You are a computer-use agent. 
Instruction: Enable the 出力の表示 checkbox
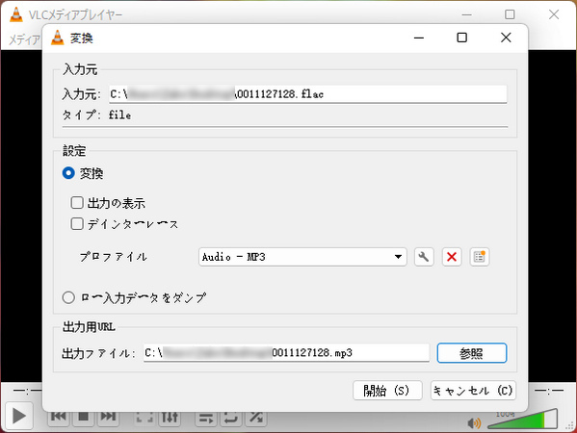77,202
